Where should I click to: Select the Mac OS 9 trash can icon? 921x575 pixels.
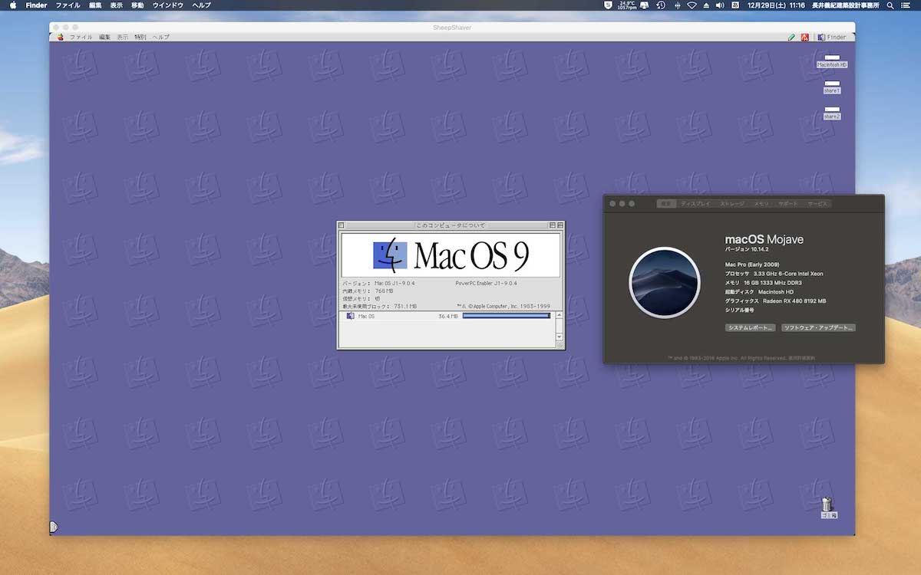coord(827,507)
